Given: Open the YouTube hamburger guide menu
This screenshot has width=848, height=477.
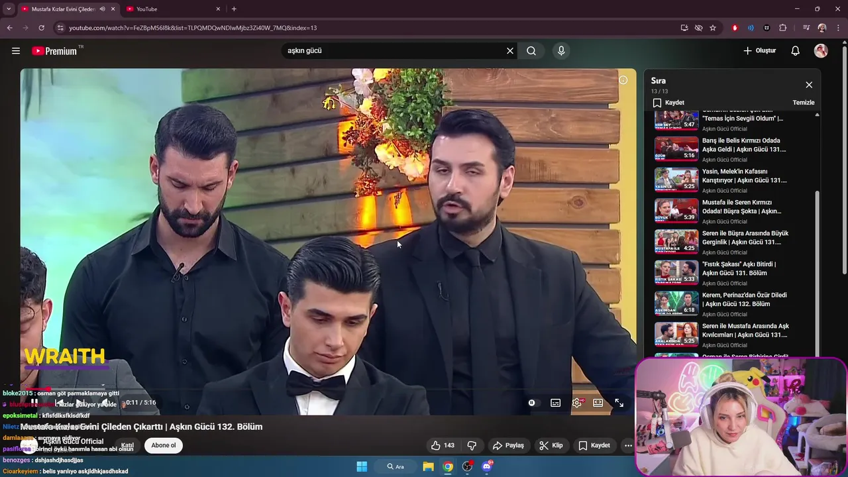Looking at the screenshot, I should pyautogui.click(x=16, y=50).
